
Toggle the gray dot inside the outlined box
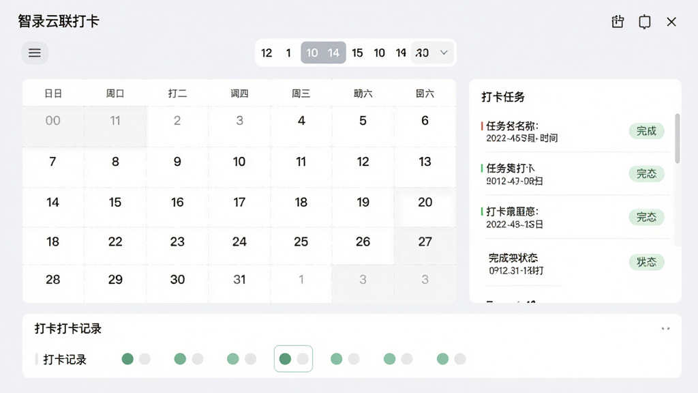(303, 359)
